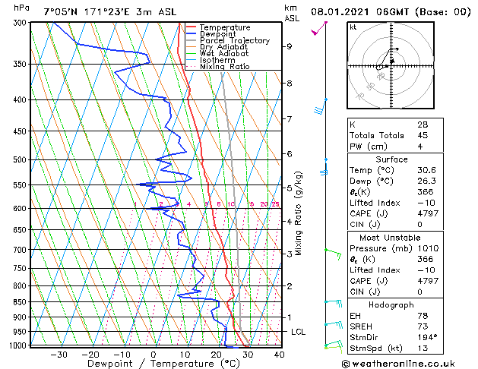Click the hPa unit label
This screenshot has width=478, height=369.
(21, 8)
